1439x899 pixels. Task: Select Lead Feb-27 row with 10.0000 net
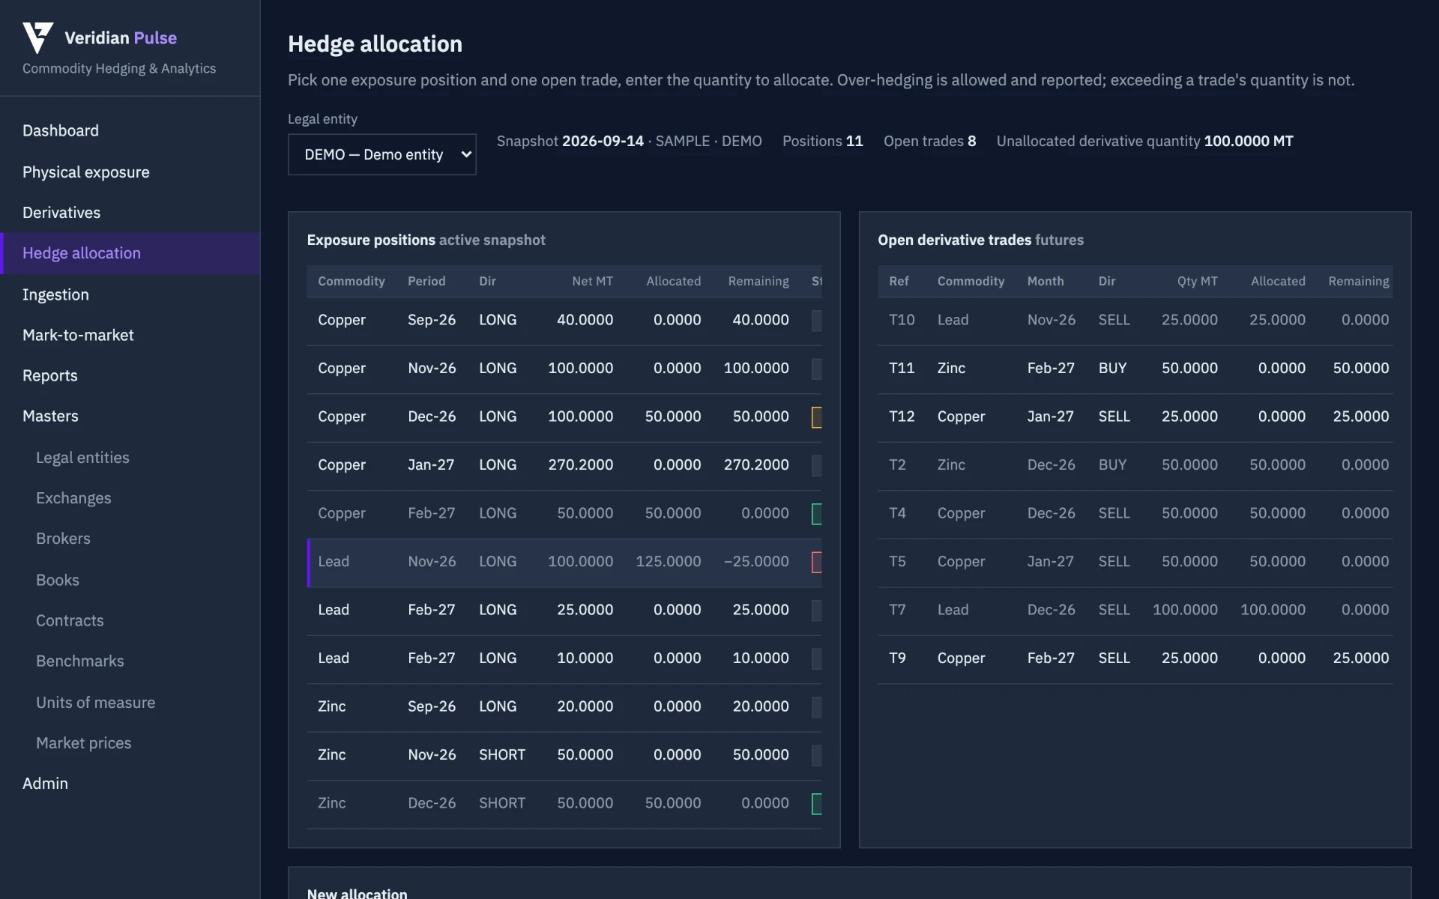pos(564,659)
